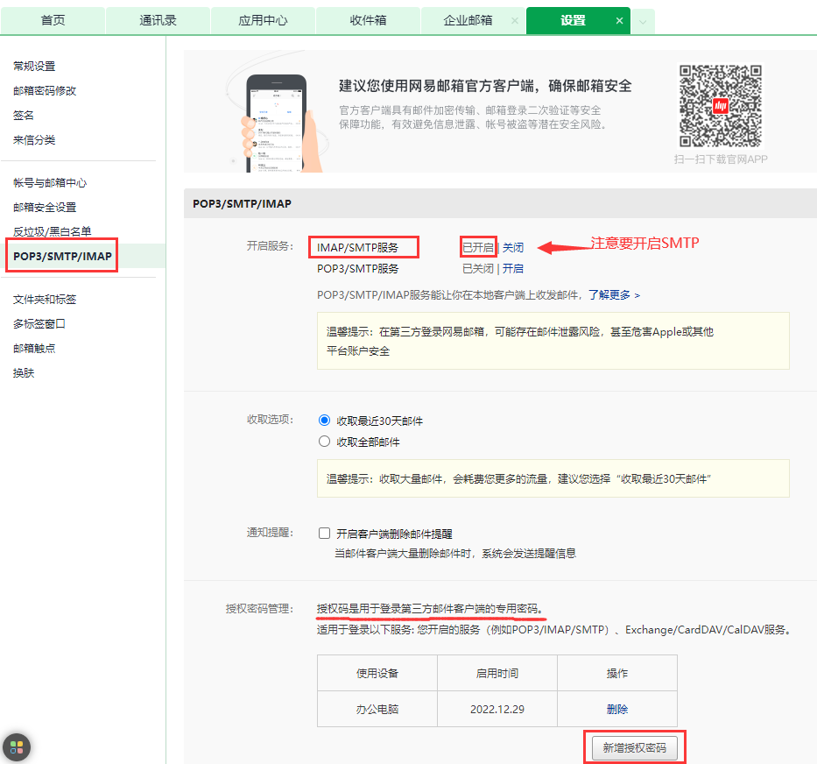Open the 换肤 skin settings

[x=29, y=372]
